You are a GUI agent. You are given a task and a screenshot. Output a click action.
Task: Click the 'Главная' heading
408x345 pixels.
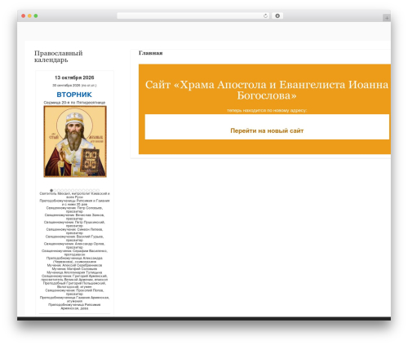(x=151, y=53)
